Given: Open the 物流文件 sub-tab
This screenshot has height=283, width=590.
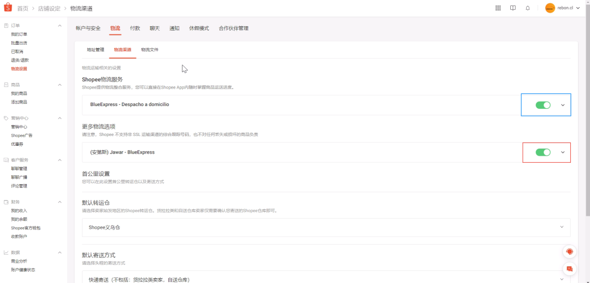Looking at the screenshot, I should click(150, 50).
